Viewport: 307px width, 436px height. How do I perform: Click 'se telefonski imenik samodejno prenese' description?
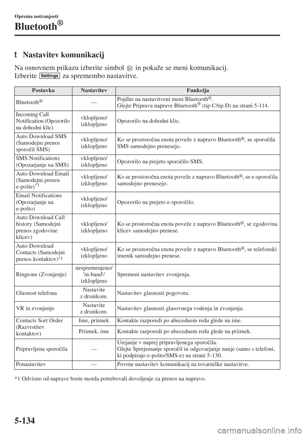[x=197, y=253]
